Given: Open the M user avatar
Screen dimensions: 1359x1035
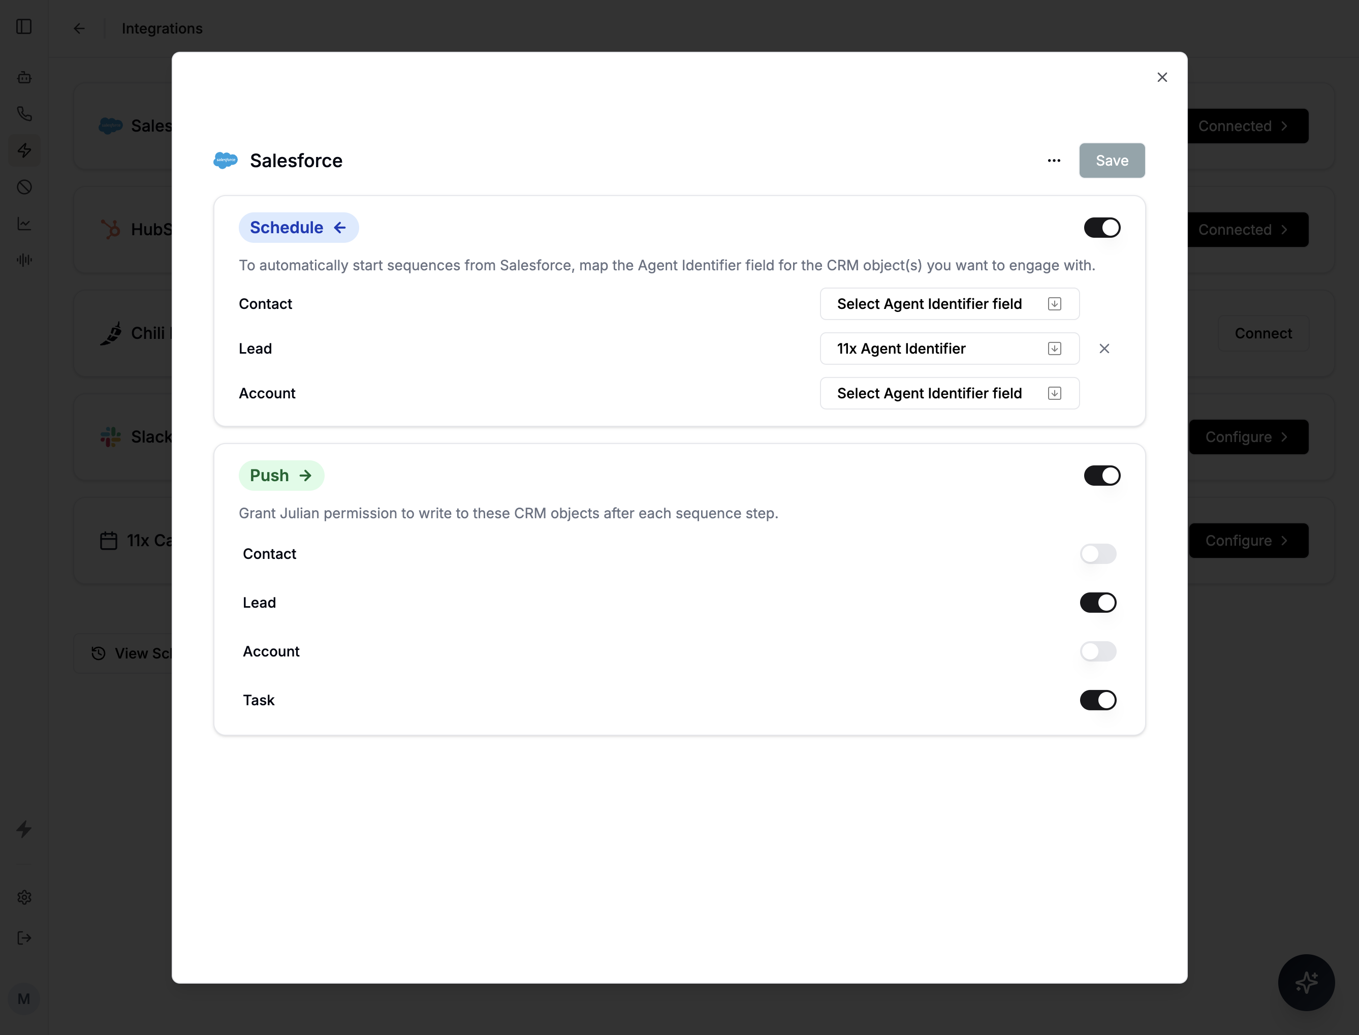Looking at the screenshot, I should pos(24,999).
